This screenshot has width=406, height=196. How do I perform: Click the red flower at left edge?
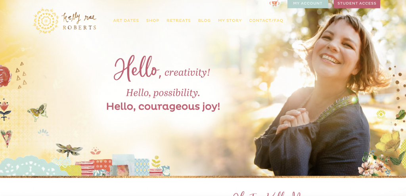(5, 76)
